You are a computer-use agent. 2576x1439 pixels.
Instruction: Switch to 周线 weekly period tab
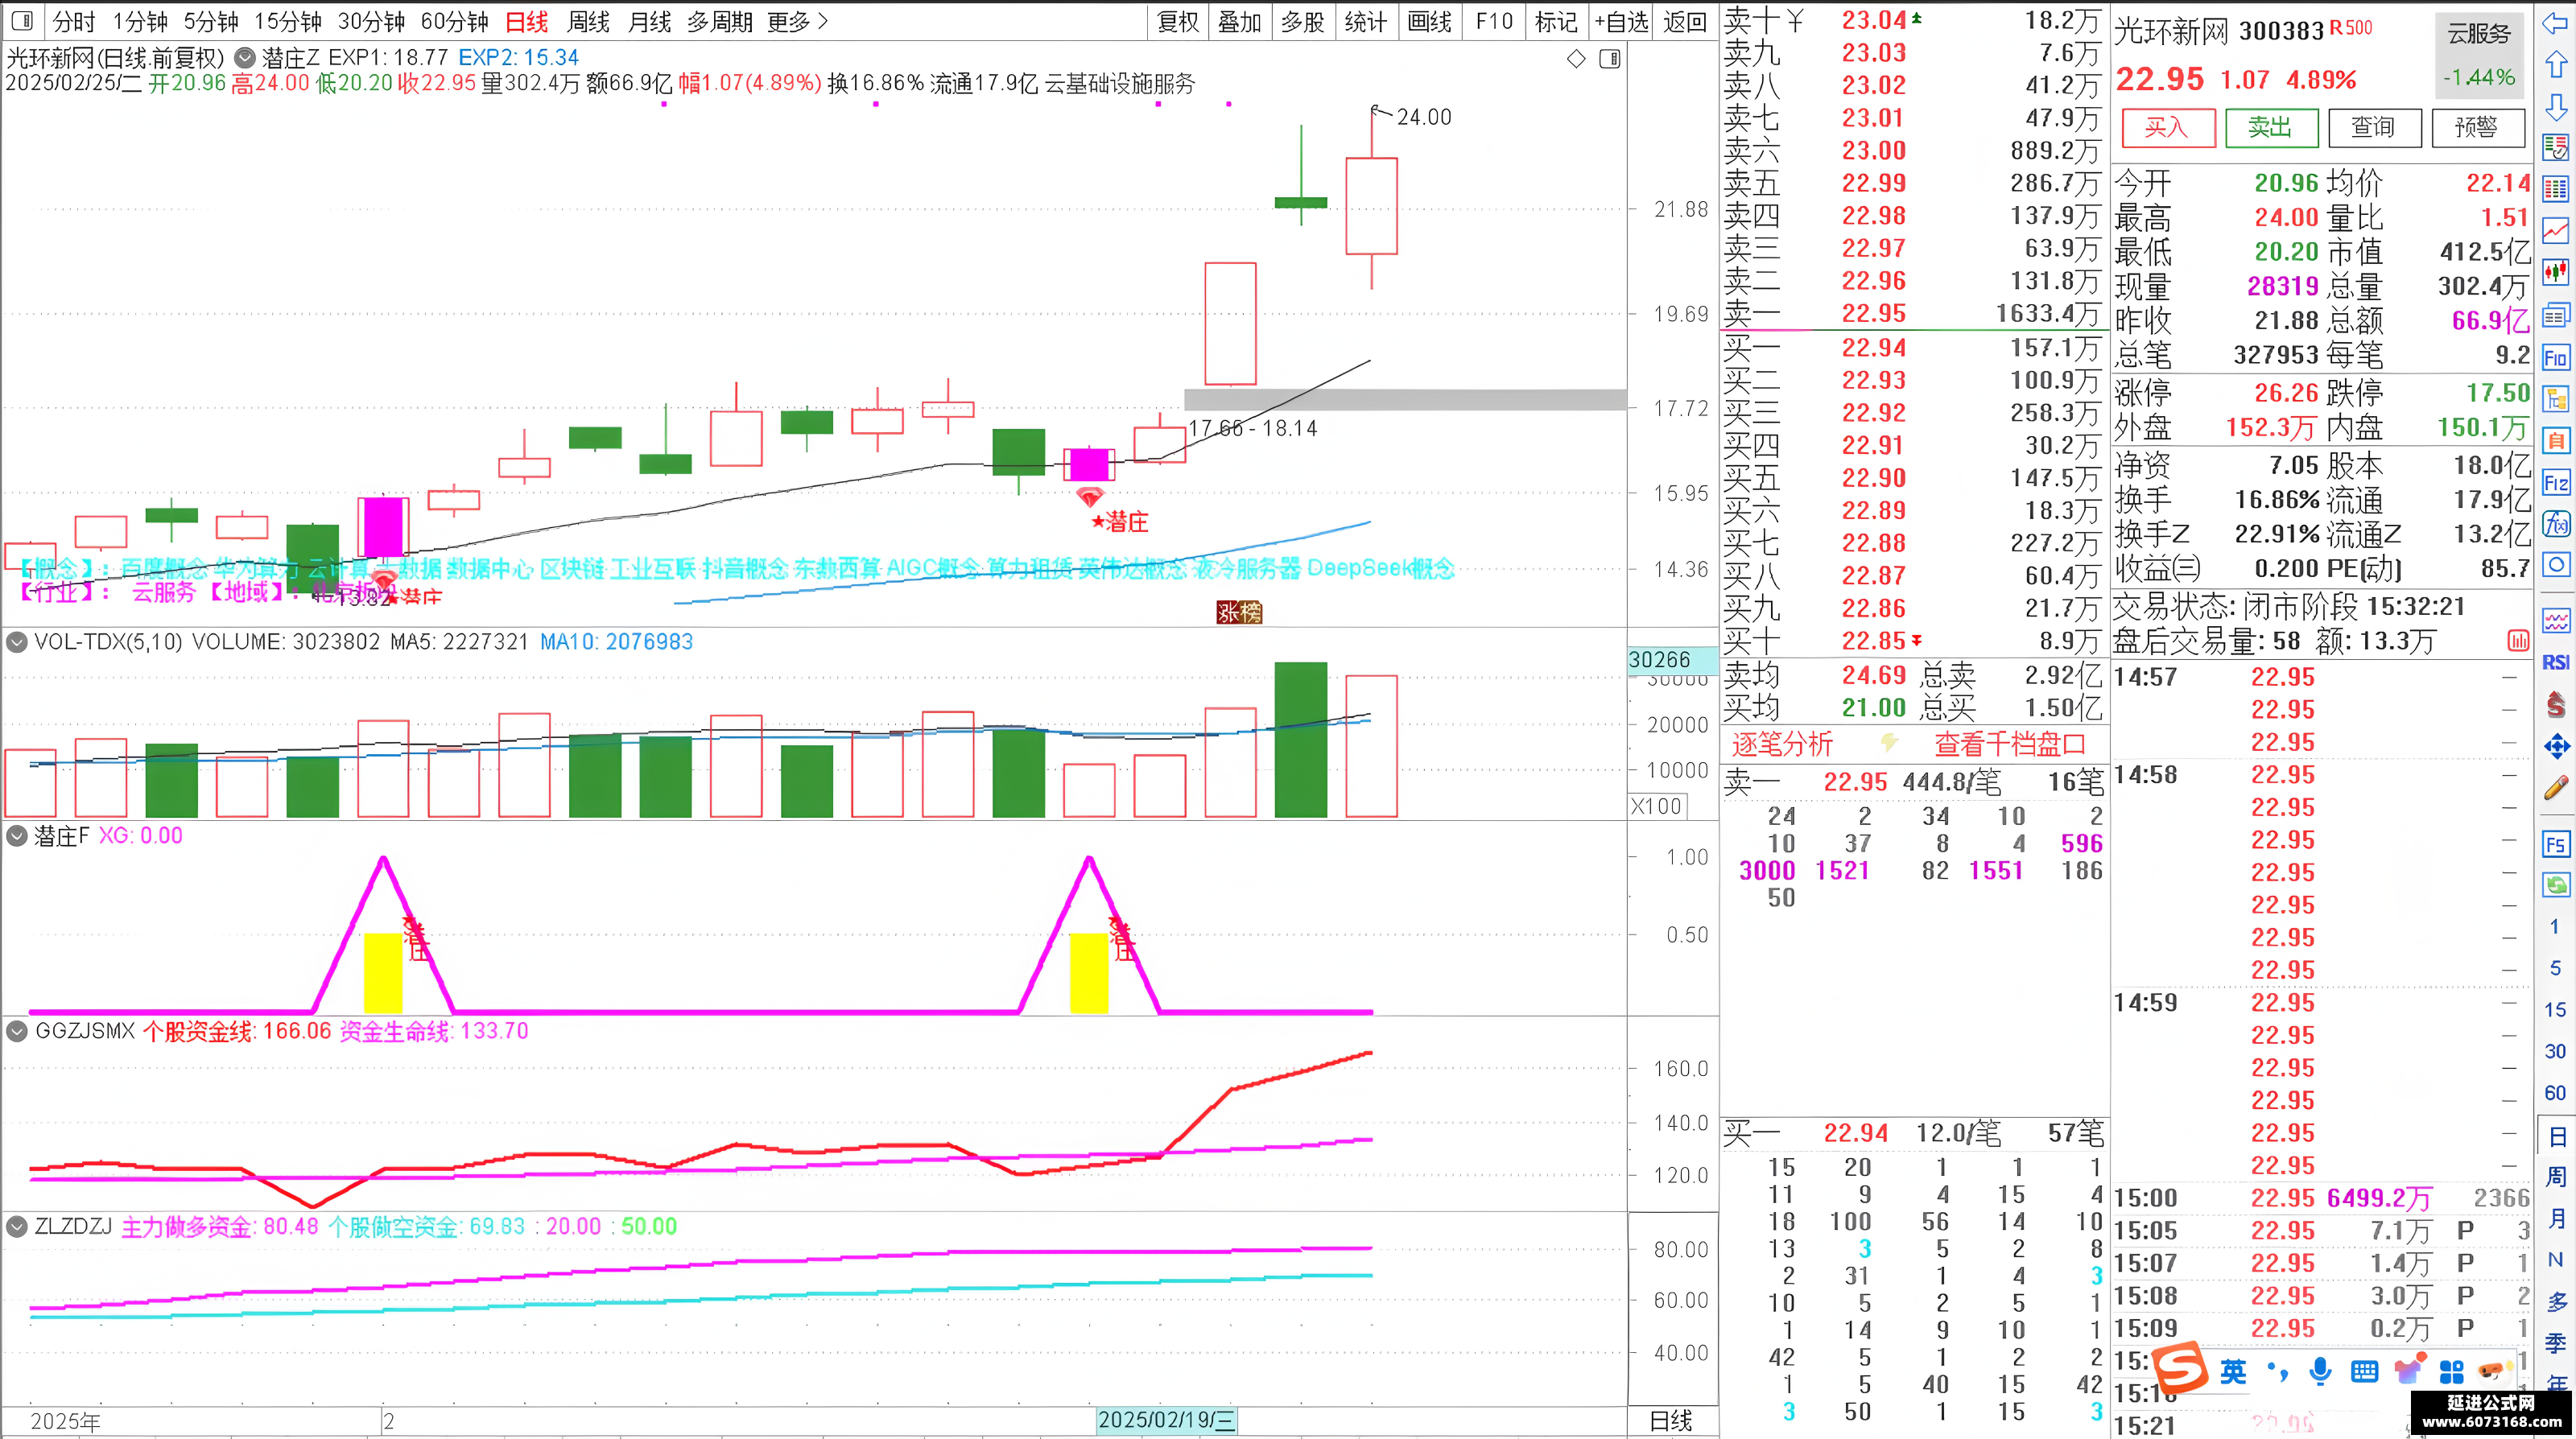point(588,21)
